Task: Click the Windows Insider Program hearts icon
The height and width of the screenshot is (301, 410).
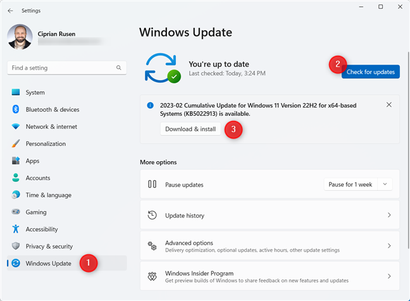Action: click(x=152, y=276)
